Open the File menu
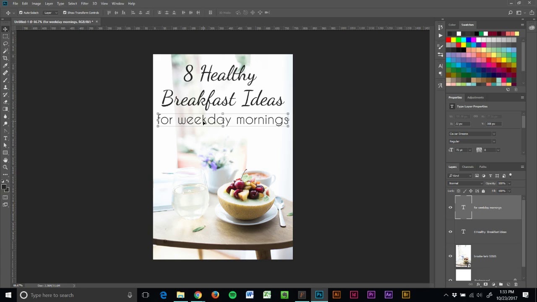Viewport: 537px width, 302px height. click(x=15, y=3)
